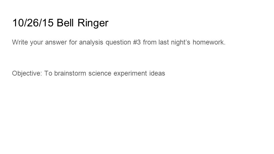Viewport: 274px width, 154px height.
Task: Click the "#3" text in the prompt
Action: click(137, 42)
